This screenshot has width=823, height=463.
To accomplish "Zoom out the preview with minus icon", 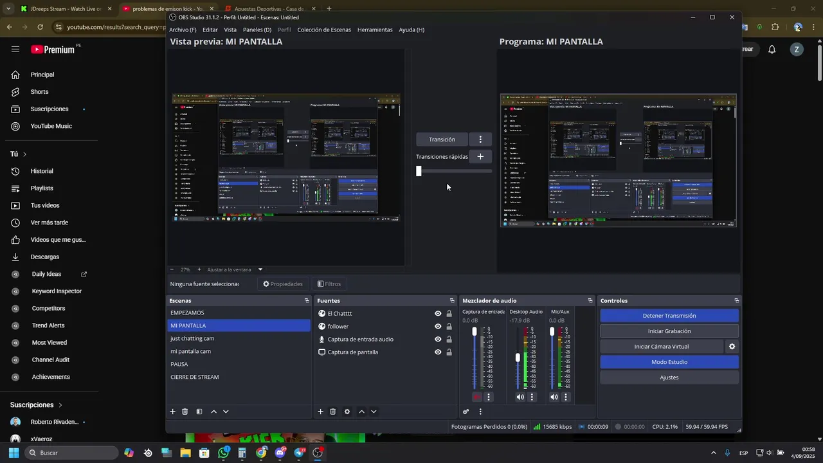I will click(172, 269).
